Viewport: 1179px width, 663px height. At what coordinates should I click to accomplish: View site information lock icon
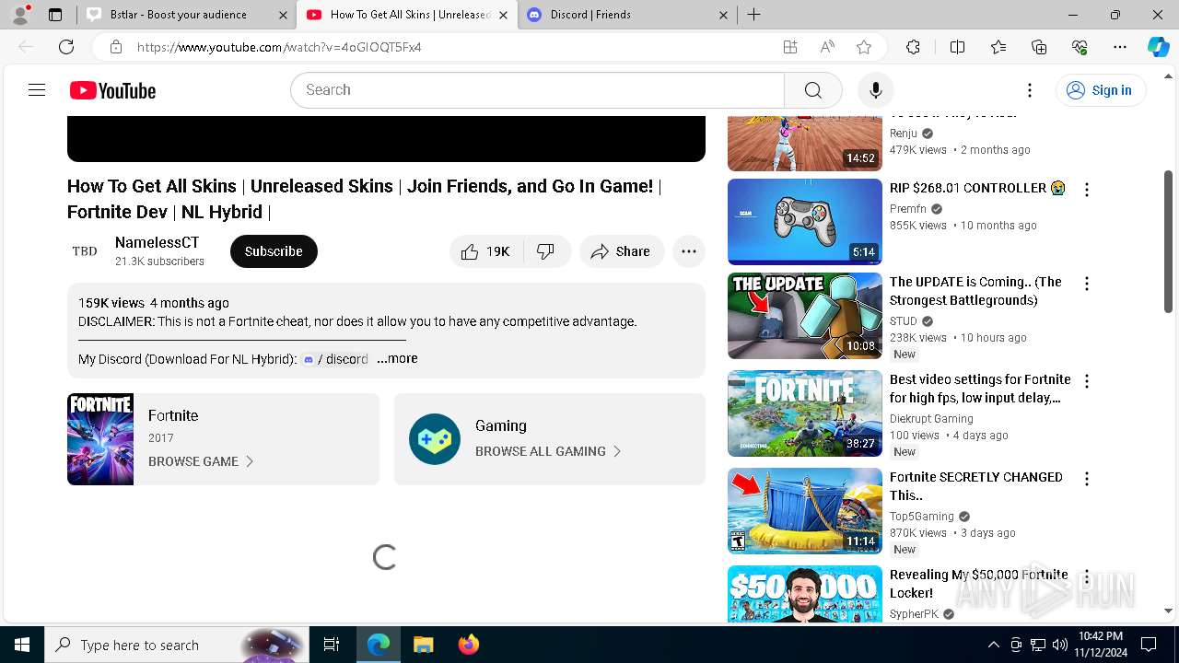pos(115,47)
